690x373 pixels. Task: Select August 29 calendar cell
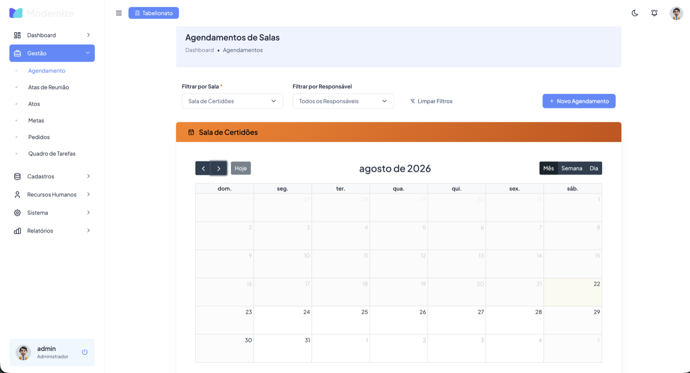pos(573,320)
